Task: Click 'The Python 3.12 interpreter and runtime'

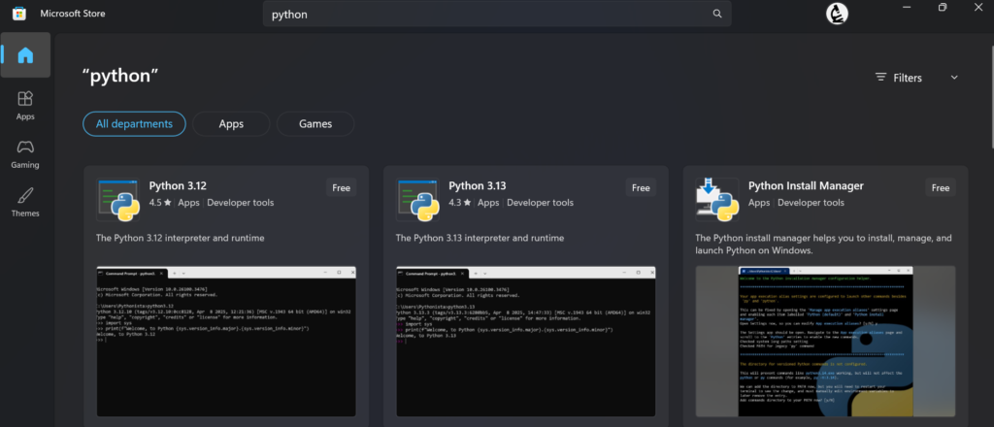Action: coord(180,238)
